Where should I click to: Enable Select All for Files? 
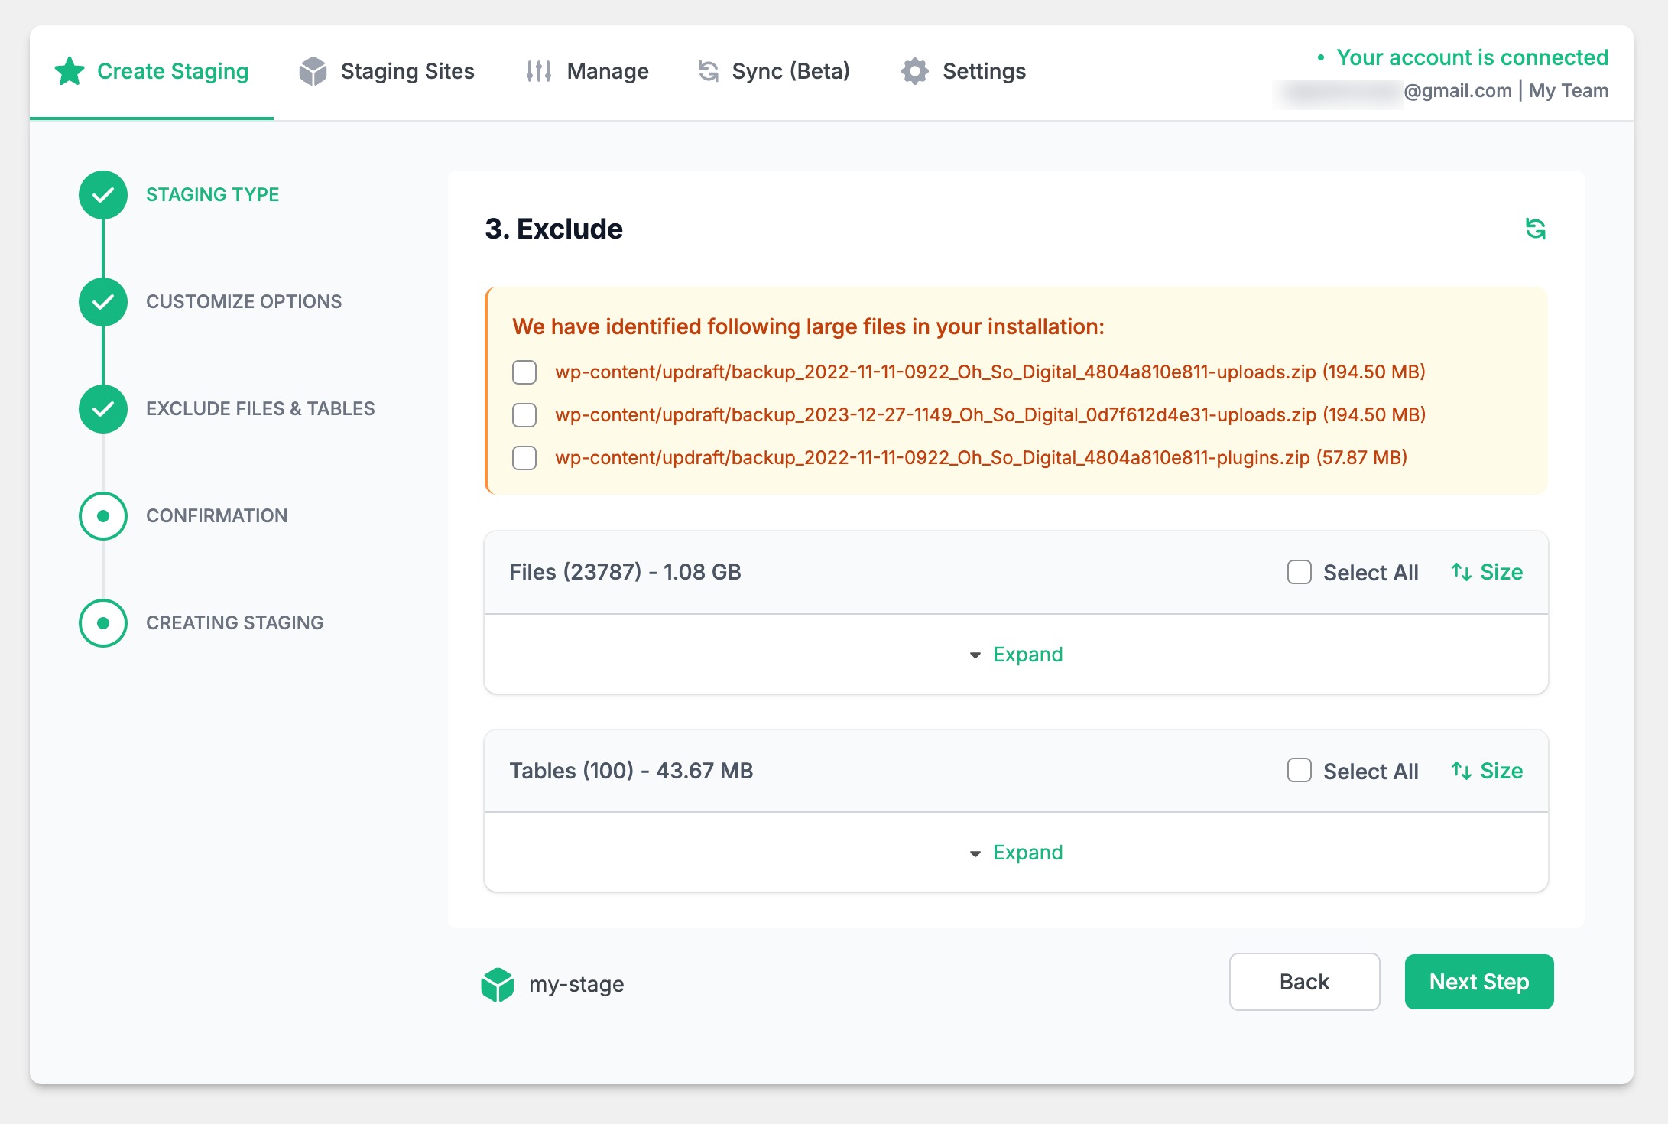(x=1299, y=572)
